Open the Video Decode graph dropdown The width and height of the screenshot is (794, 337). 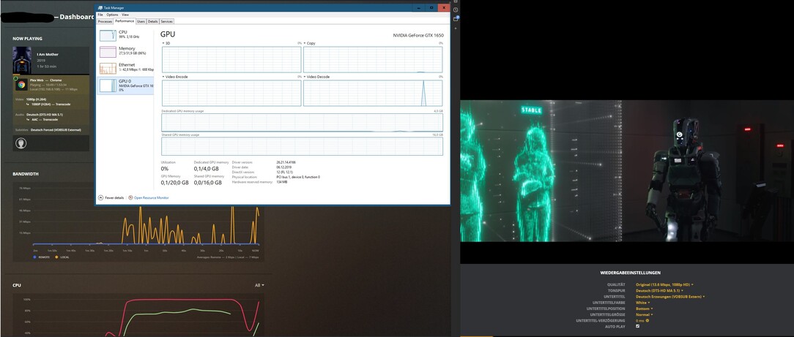316,77
